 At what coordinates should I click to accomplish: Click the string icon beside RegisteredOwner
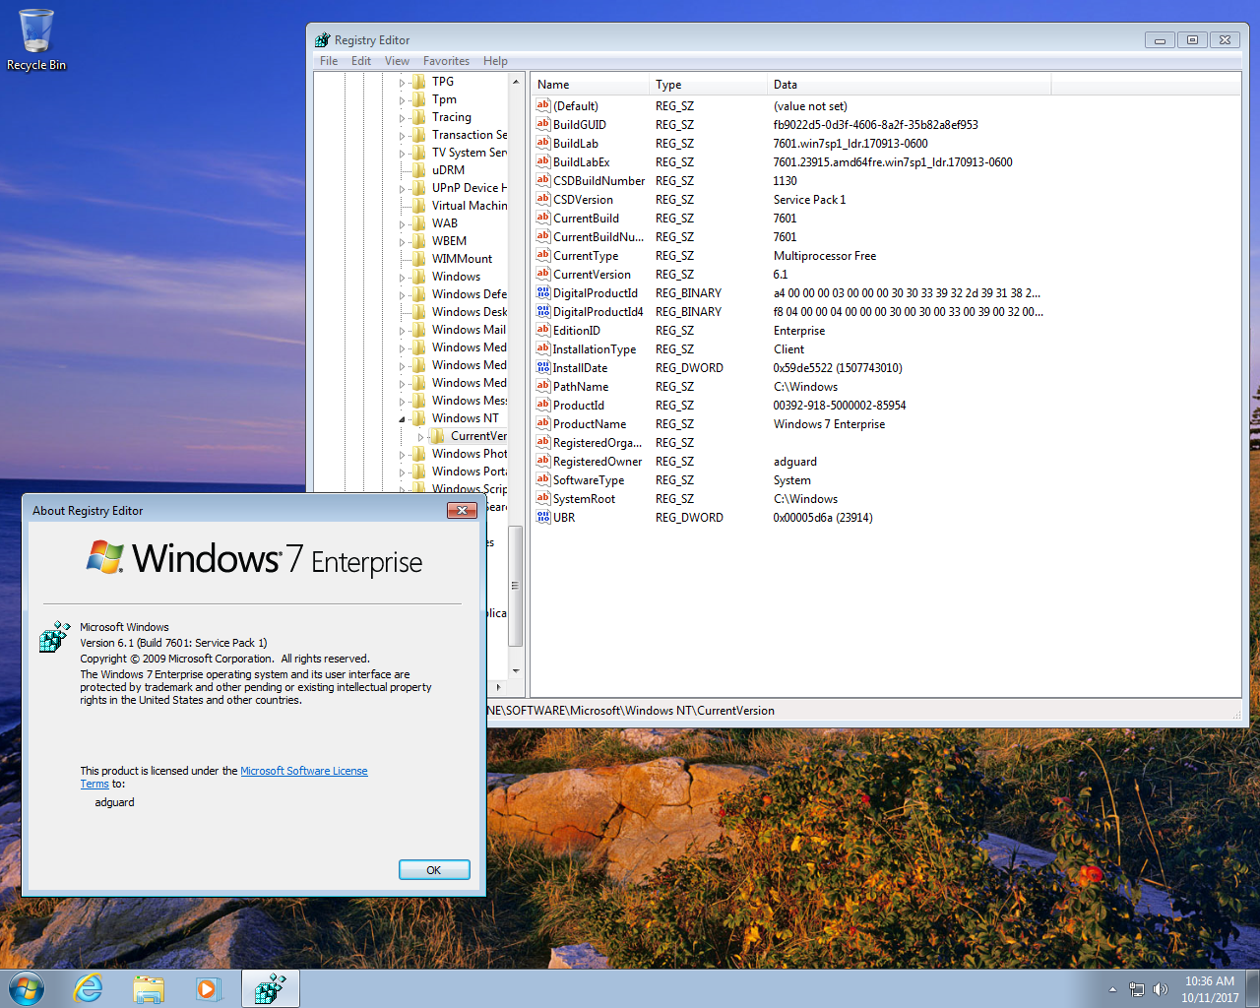click(x=543, y=461)
